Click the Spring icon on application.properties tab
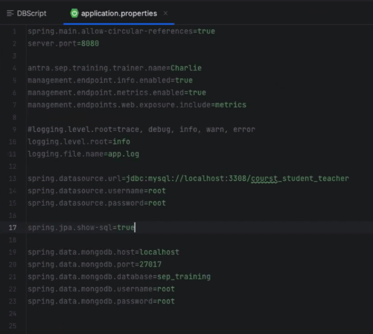Screen dimensions: 373x334 click(x=74, y=14)
